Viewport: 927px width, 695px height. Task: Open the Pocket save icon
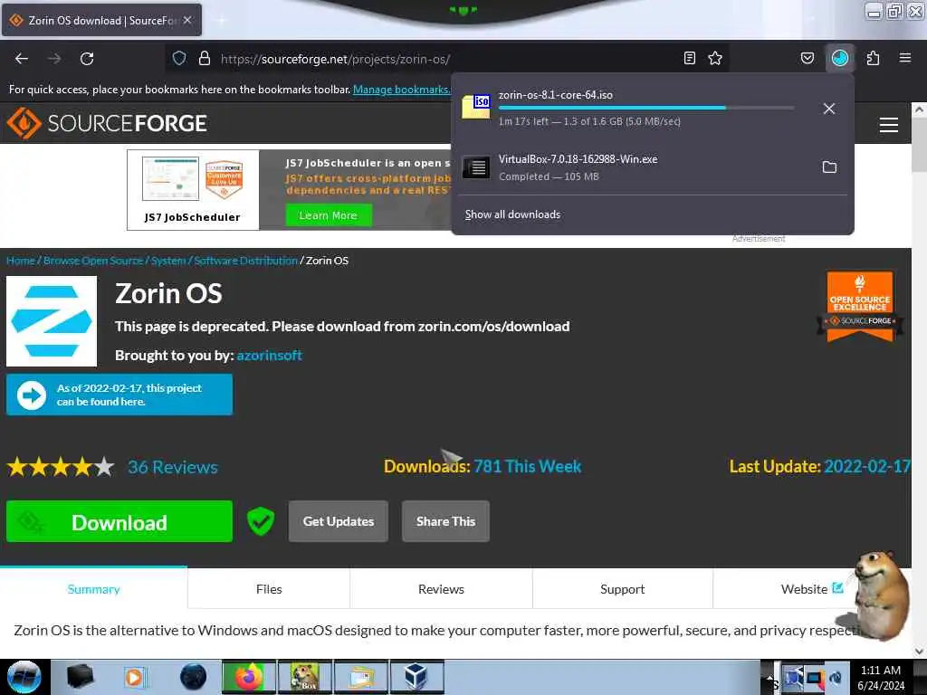(x=807, y=58)
